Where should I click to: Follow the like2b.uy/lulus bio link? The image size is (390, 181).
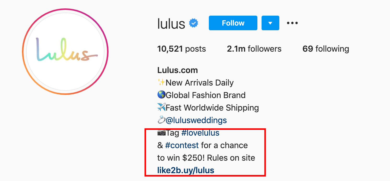(186, 170)
